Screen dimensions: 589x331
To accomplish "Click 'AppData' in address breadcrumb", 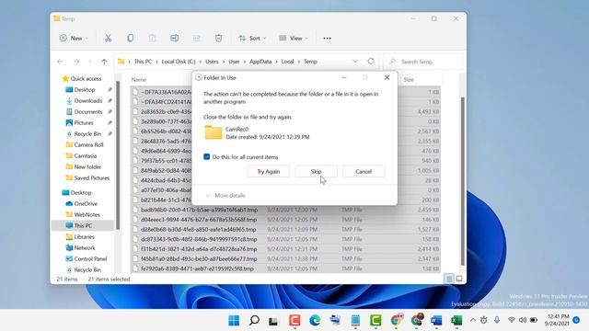I will coord(260,62).
